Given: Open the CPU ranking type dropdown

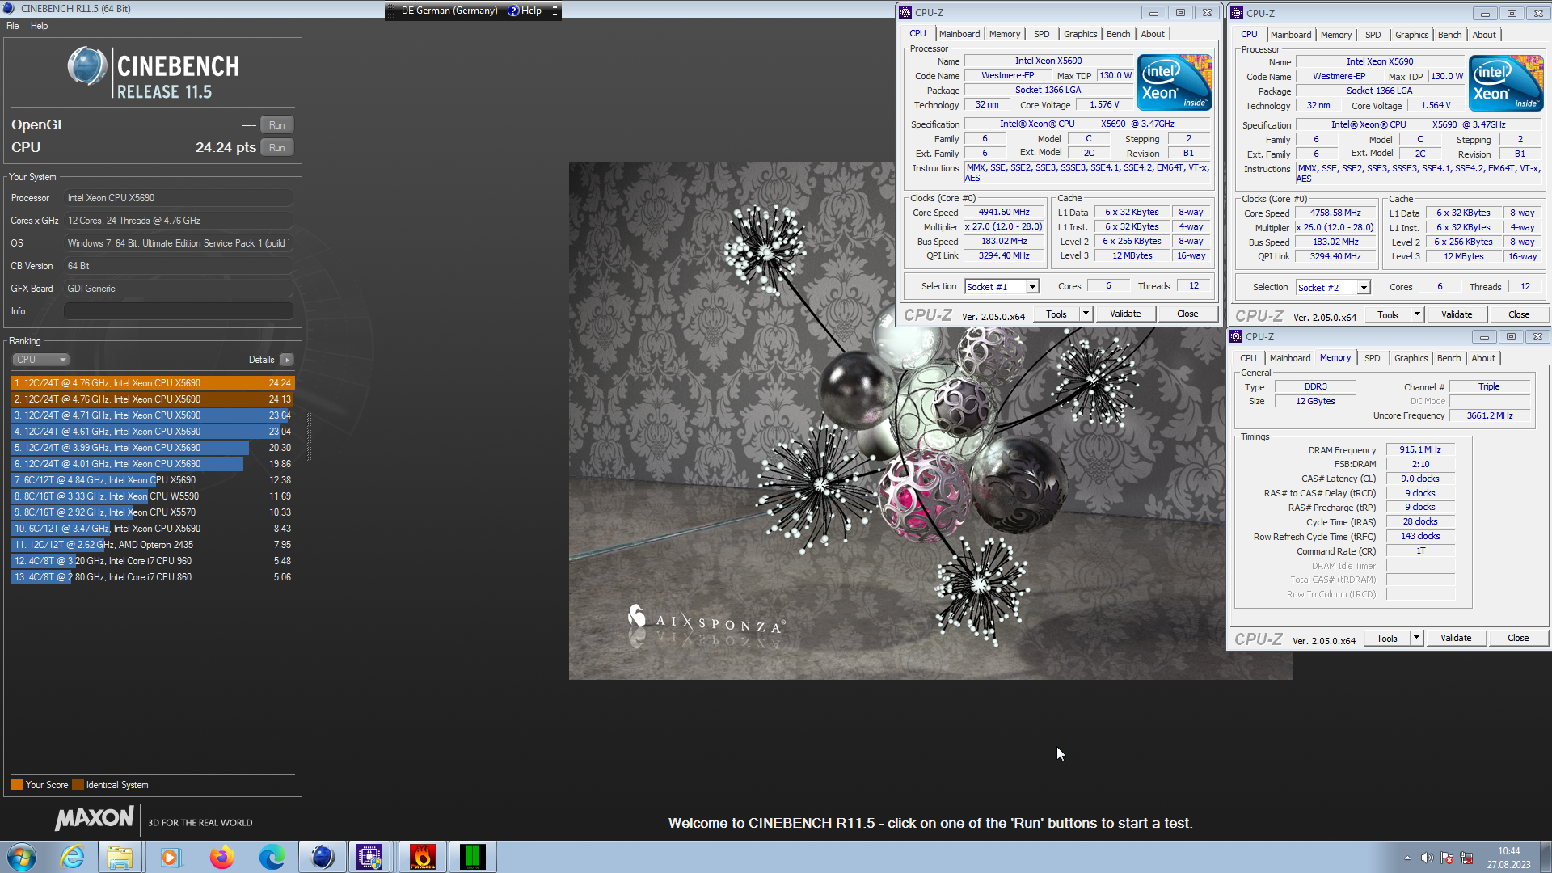Looking at the screenshot, I should click(40, 360).
